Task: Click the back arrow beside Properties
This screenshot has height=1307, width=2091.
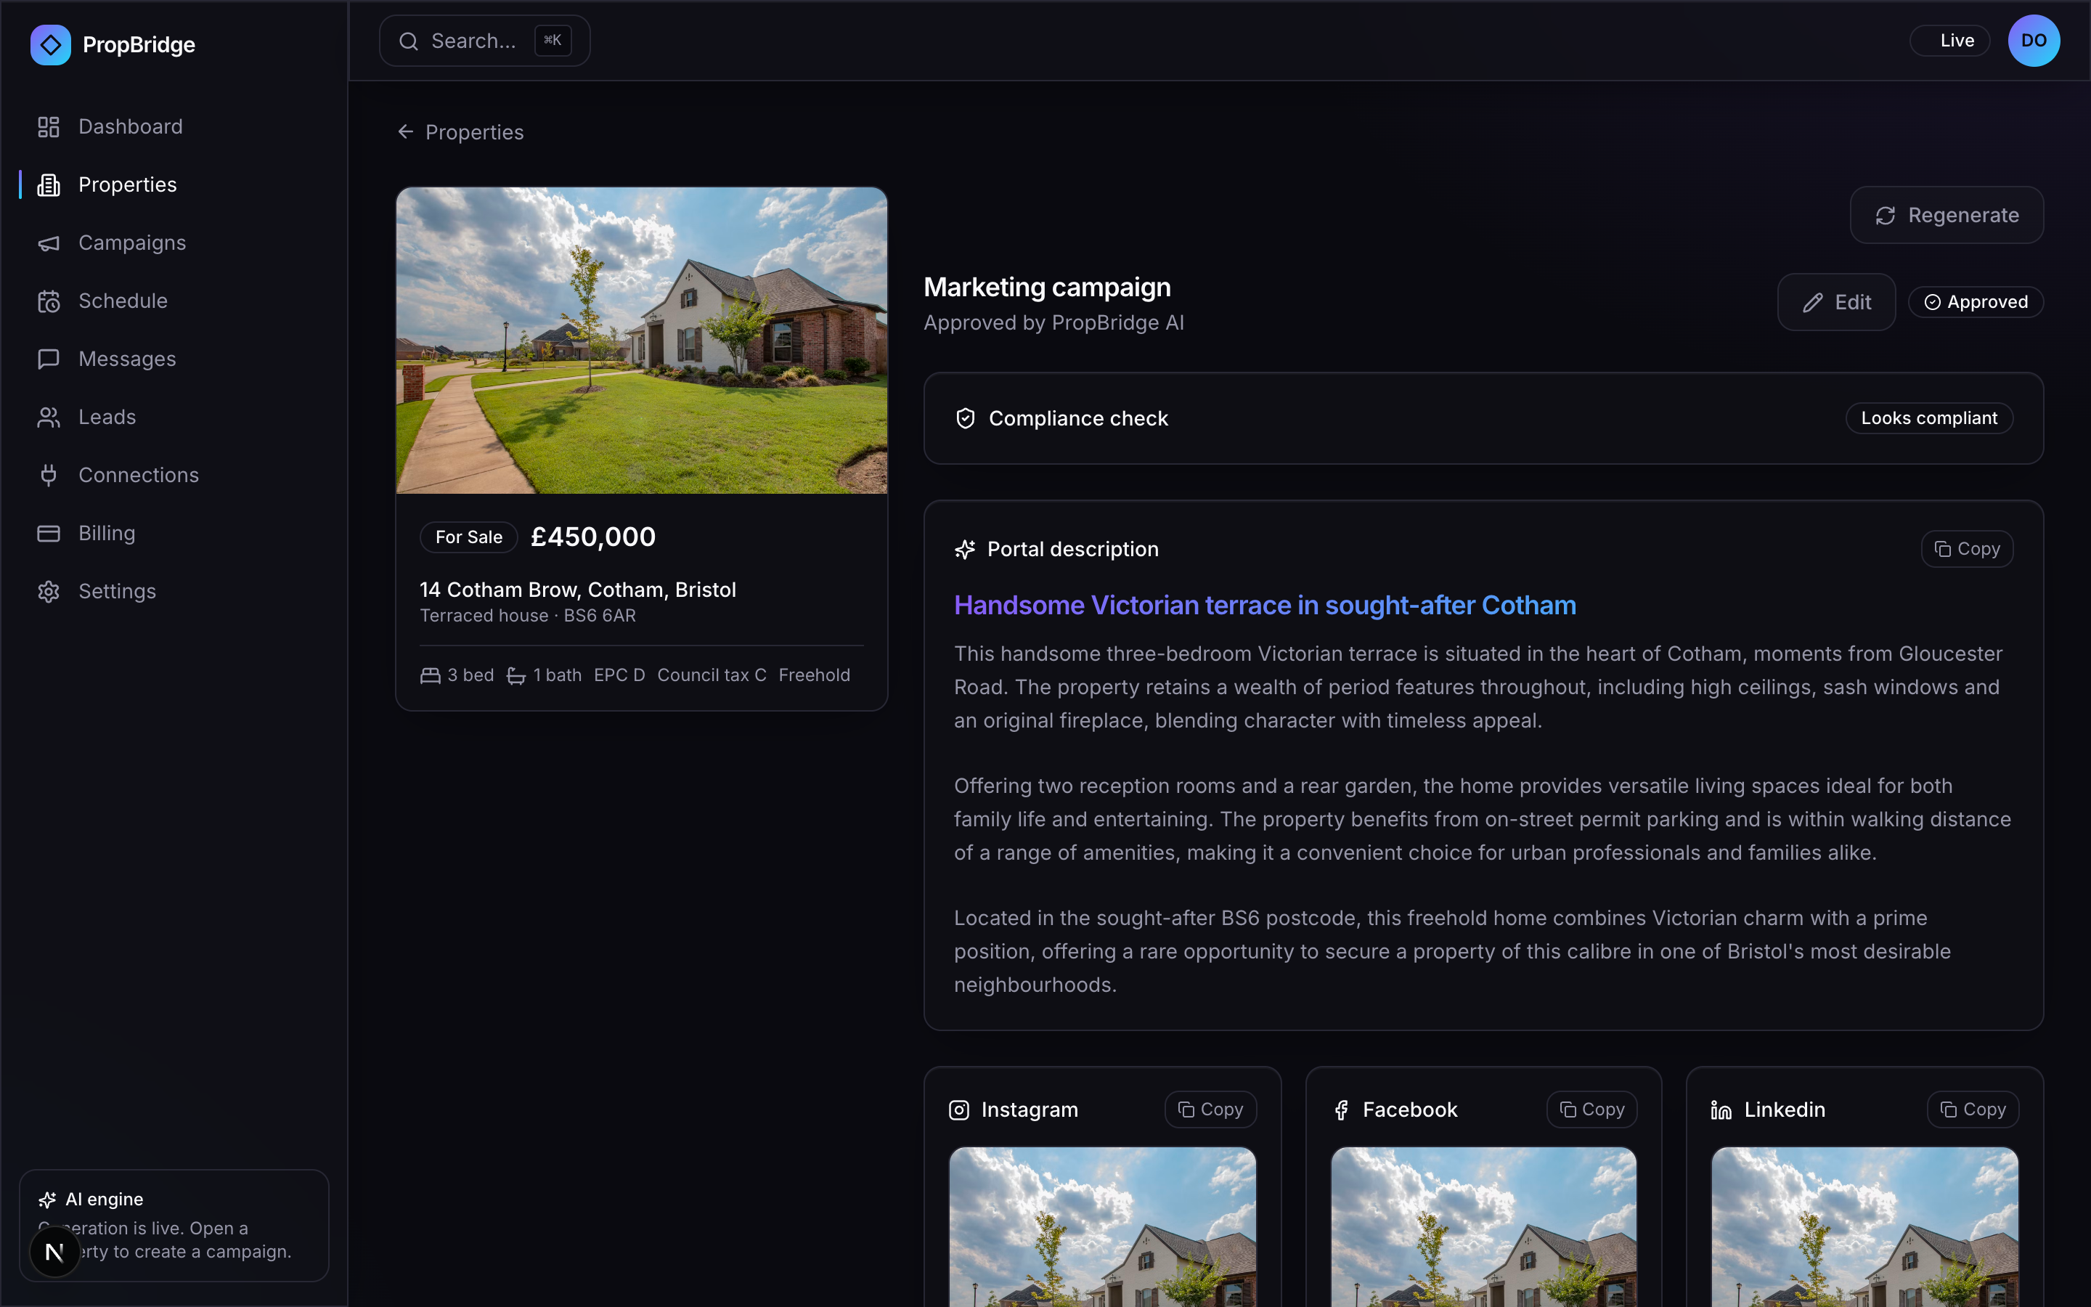Action: click(x=405, y=131)
